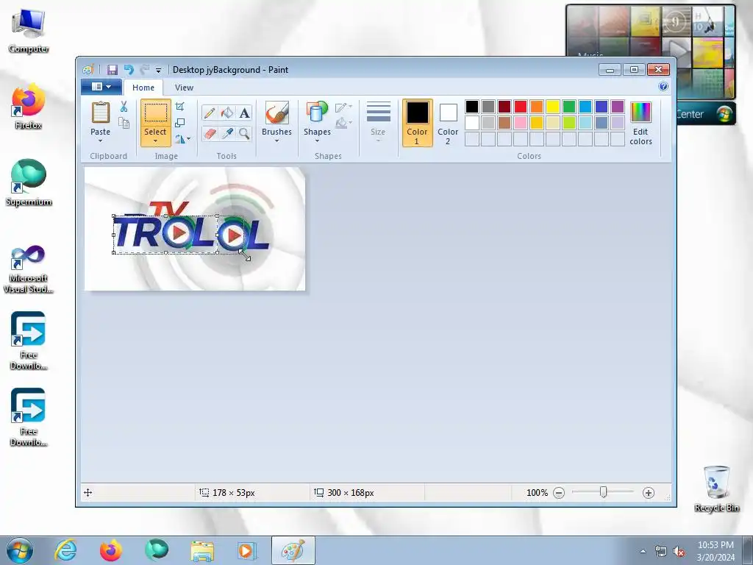
Task: Expand the Paste dropdown arrow
Action: tap(100, 141)
